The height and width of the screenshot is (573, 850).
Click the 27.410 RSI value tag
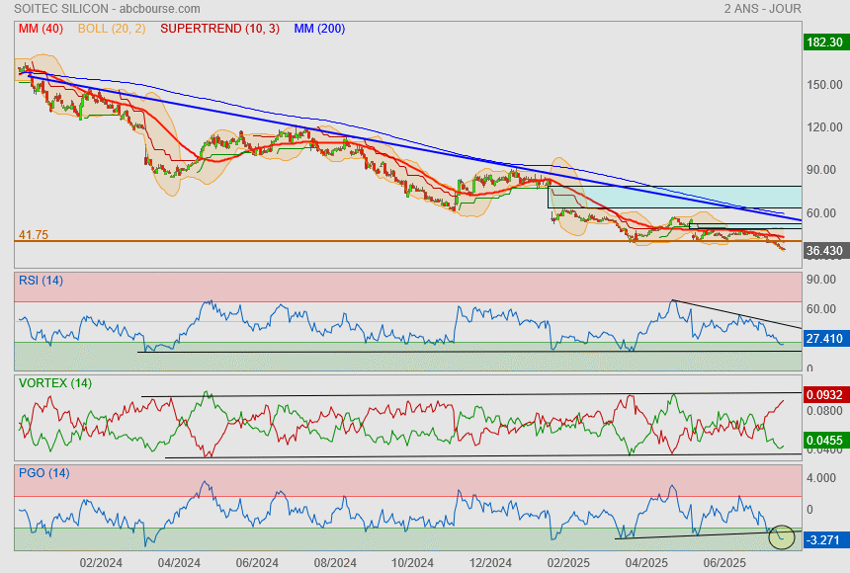824,339
